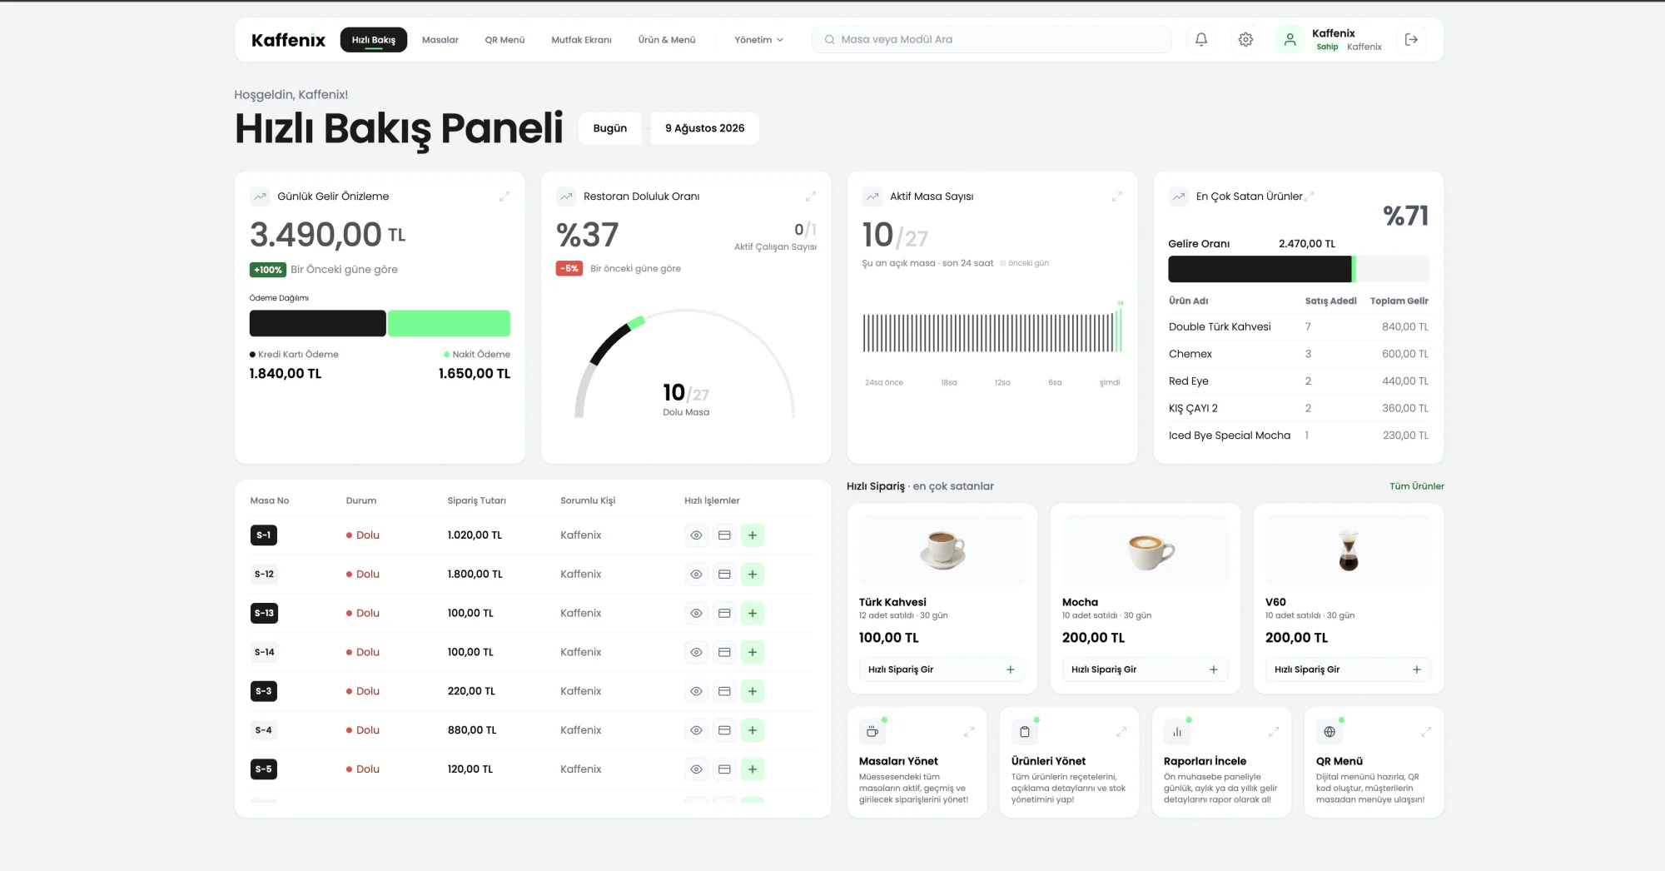Image resolution: width=1665 pixels, height=871 pixels.
Task: Add an order to table S-1 with the plus icon
Action: (753, 535)
